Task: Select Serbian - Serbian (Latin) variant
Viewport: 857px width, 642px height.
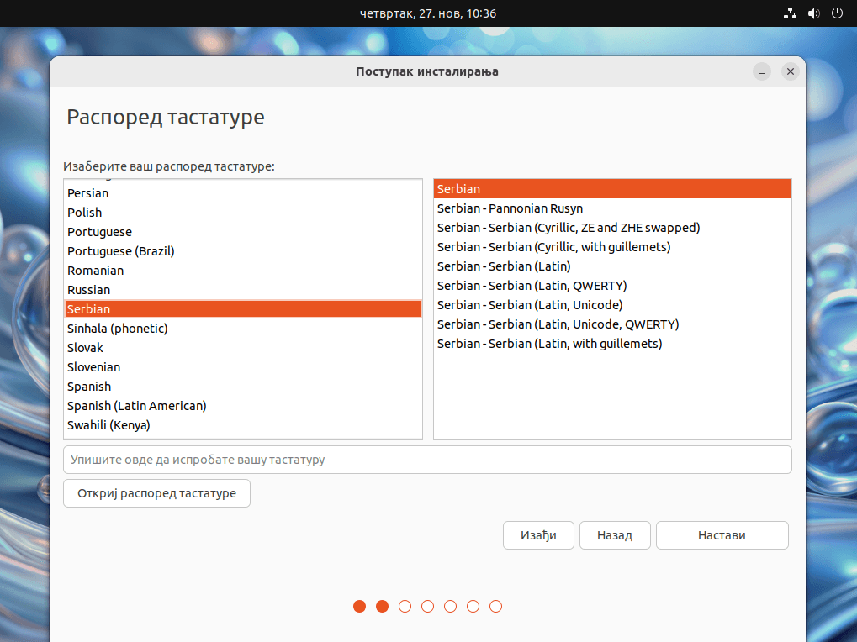Action: click(x=612, y=266)
